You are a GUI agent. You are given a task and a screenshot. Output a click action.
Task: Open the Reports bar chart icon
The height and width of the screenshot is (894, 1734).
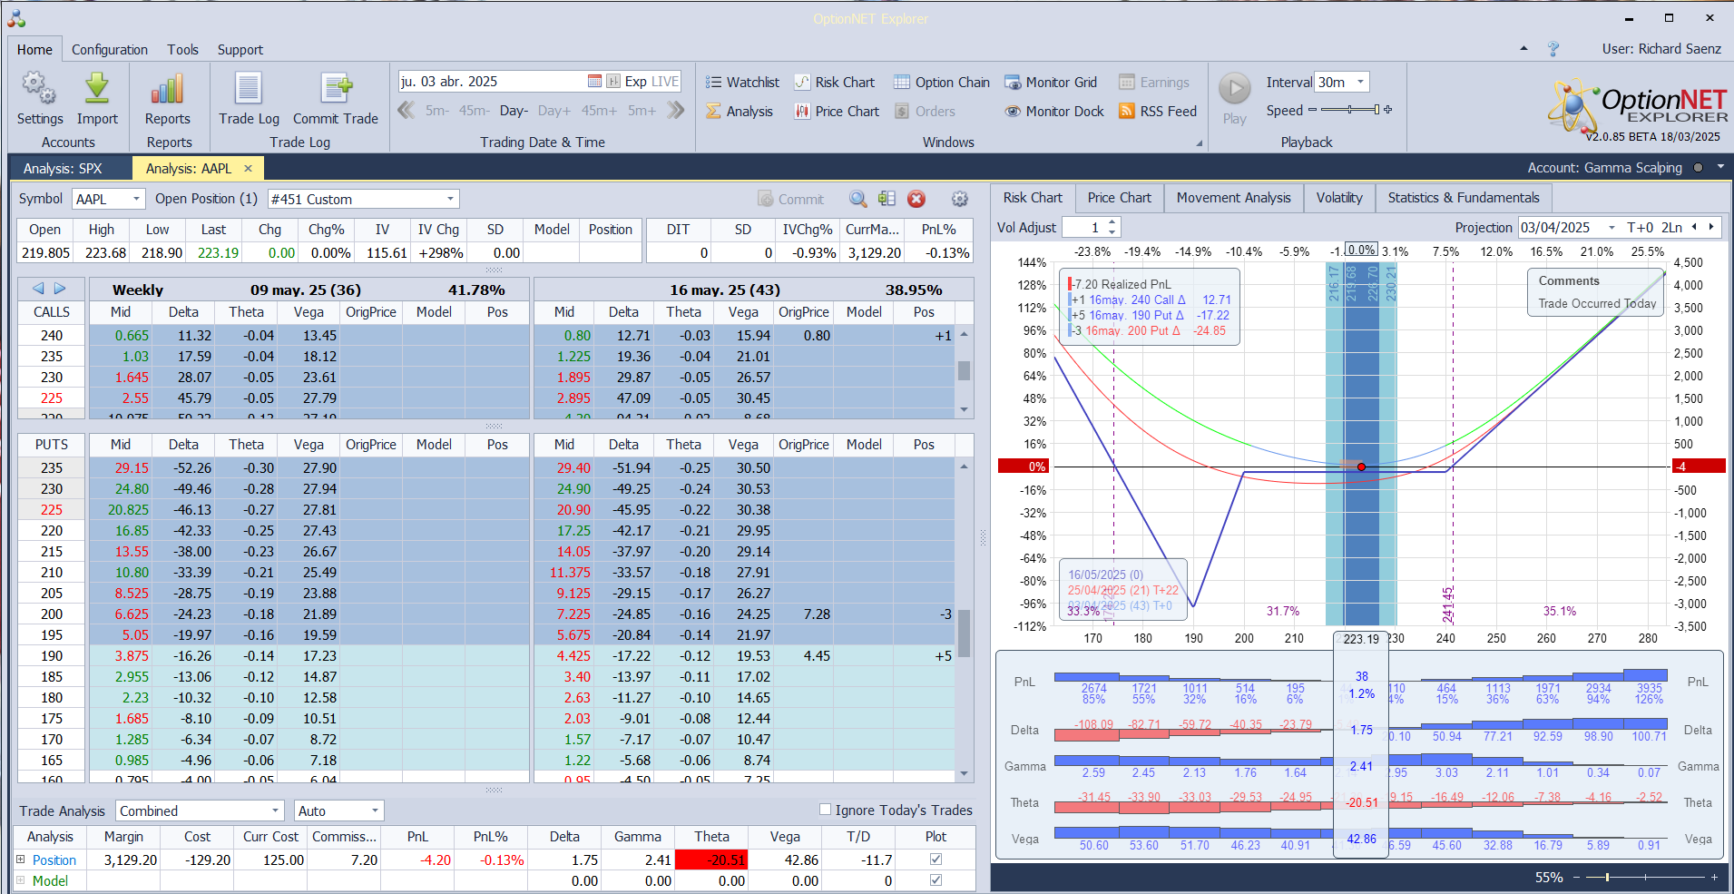pyautogui.click(x=167, y=88)
